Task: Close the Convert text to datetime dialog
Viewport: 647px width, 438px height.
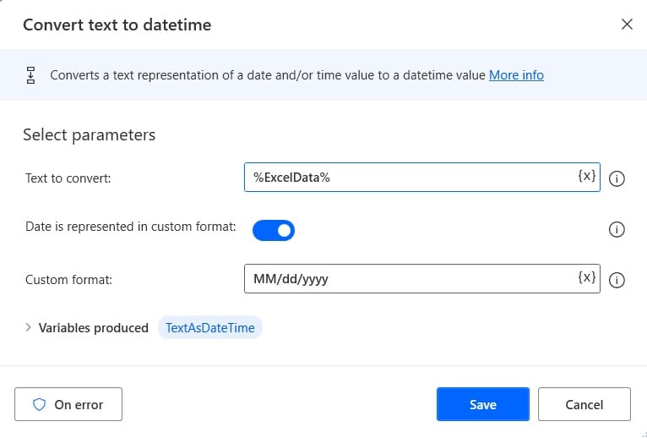Action: (627, 25)
